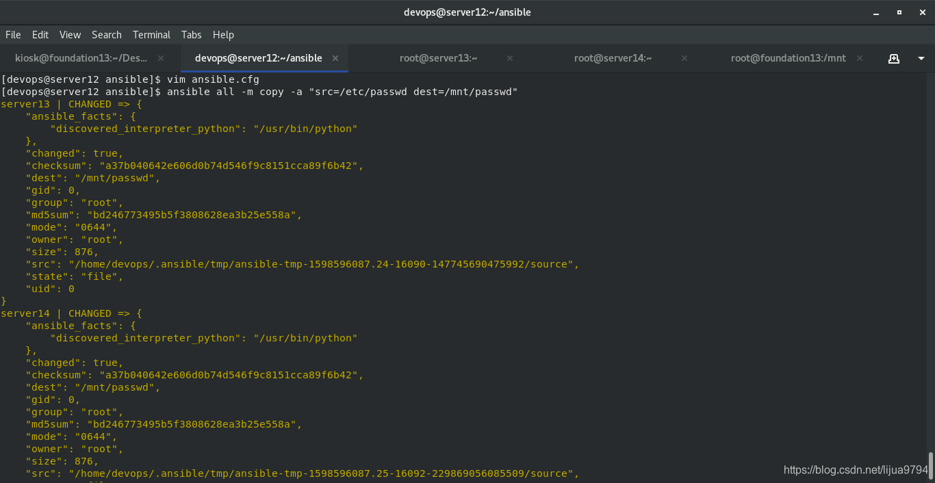Close the kiosk@foundation13 tab

[161, 58]
